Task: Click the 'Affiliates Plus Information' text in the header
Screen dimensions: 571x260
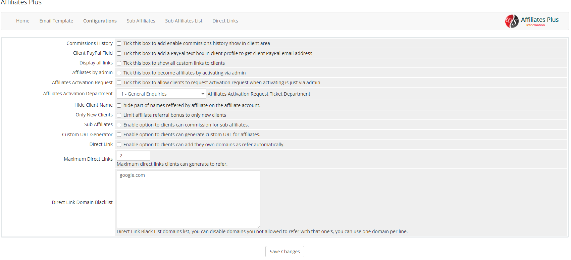Action: click(539, 21)
